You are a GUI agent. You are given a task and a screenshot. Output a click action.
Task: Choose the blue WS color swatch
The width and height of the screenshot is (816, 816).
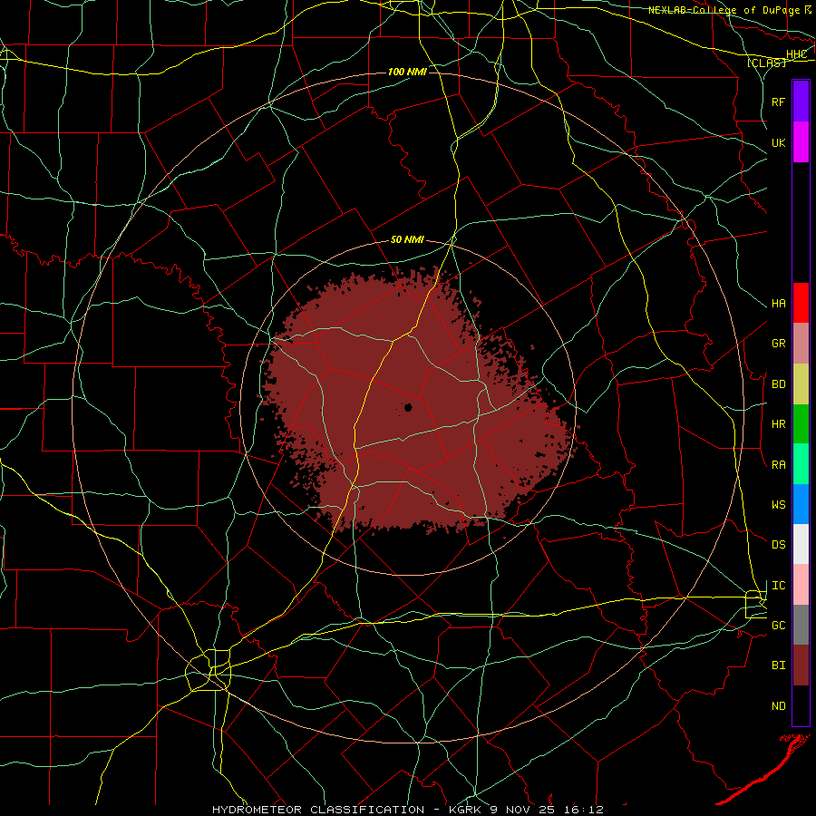(x=801, y=504)
